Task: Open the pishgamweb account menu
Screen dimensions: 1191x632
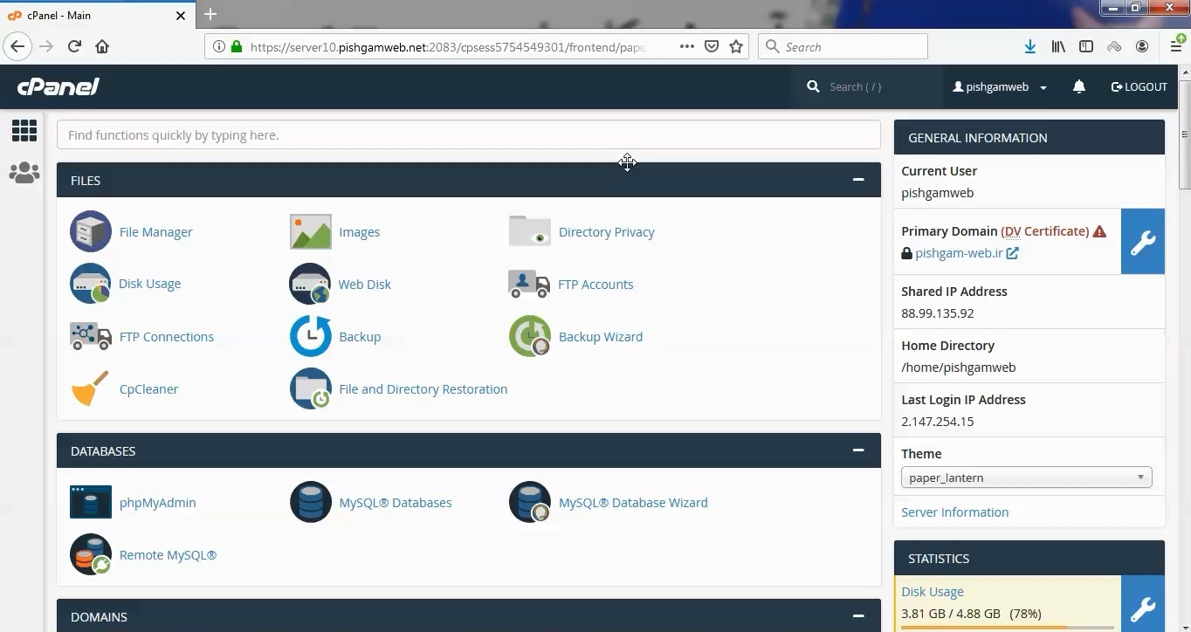Action: [998, 86]
